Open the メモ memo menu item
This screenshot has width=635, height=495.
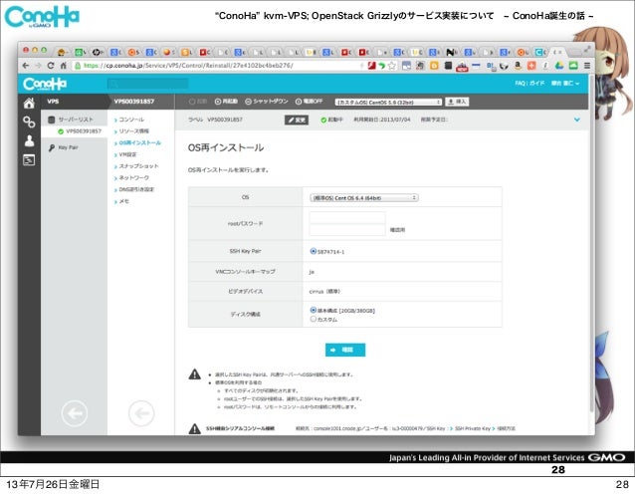point(124,201)
